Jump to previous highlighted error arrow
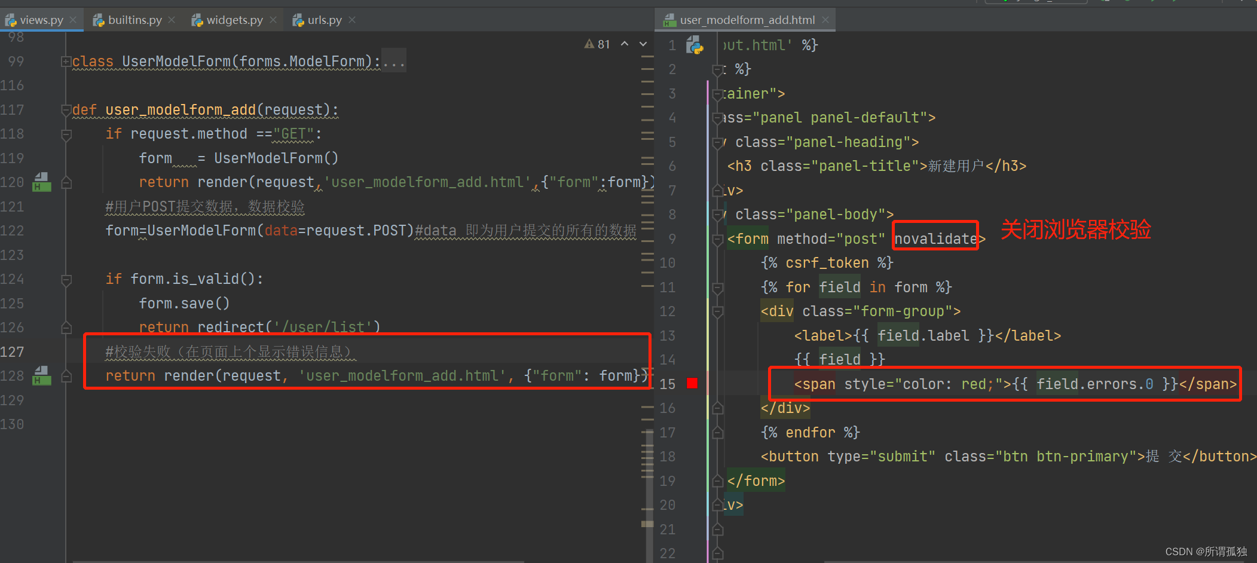Viewport: 1257px width, 563px height. coord(625,44)
